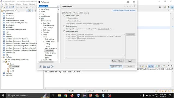Viewport: 174px width, 98px height.
Task: Open Configure Project Specific Settings link
Action: click(x=124, y=10)
